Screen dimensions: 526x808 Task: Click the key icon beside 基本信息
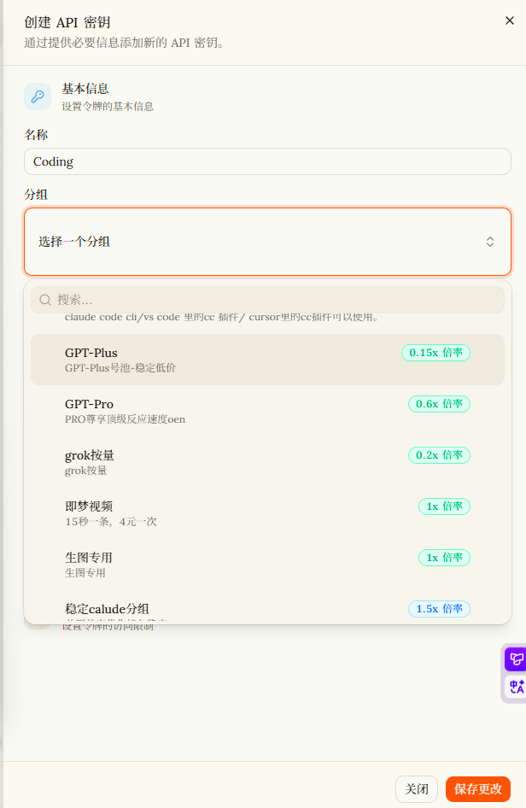click(x=38, y=97)
